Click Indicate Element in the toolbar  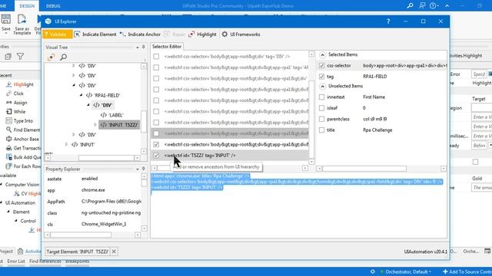(95, 34)
